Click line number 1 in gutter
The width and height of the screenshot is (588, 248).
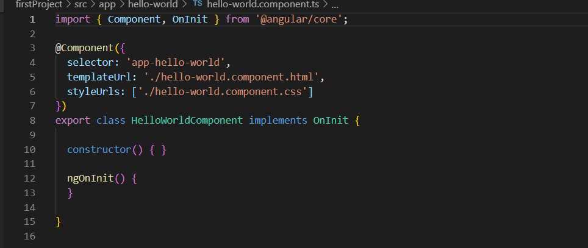32,19
